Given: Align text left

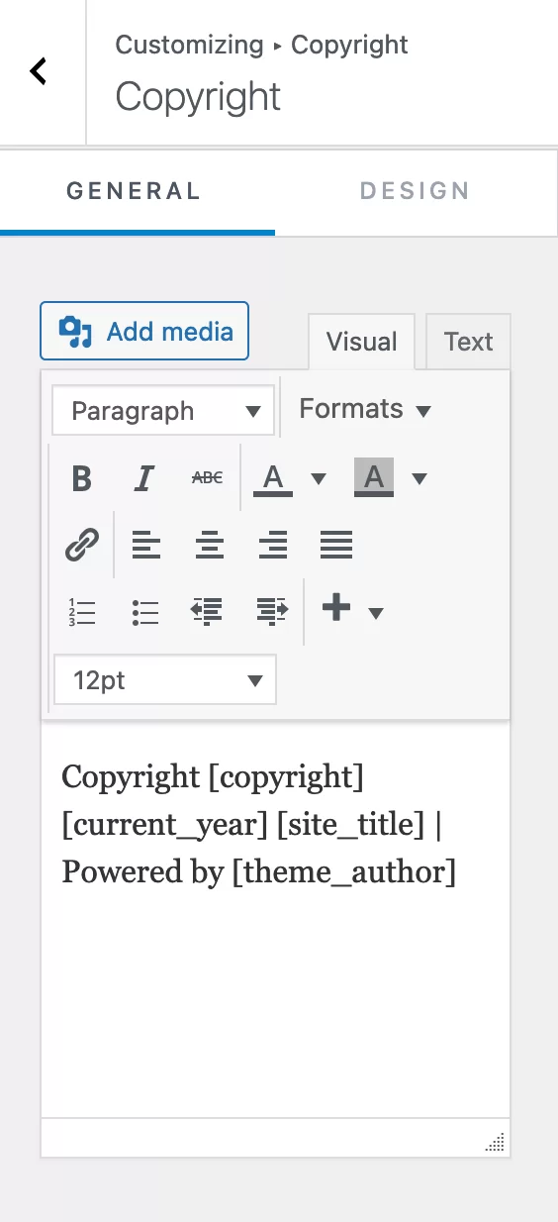Looking at the screenshot, I should point(146,545).
